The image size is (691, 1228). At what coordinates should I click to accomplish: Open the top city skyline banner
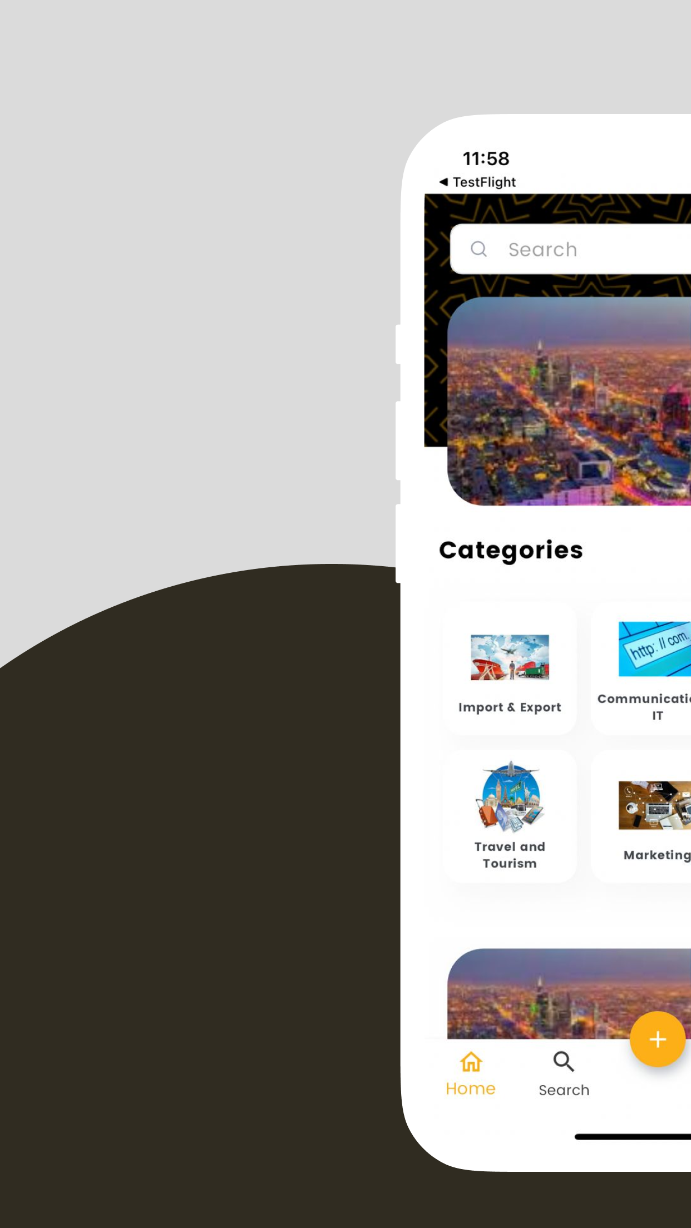[569, 401]
